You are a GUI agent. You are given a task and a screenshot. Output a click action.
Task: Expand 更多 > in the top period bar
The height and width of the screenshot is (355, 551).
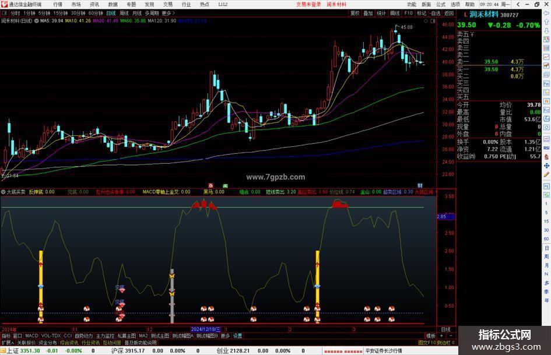169,13
